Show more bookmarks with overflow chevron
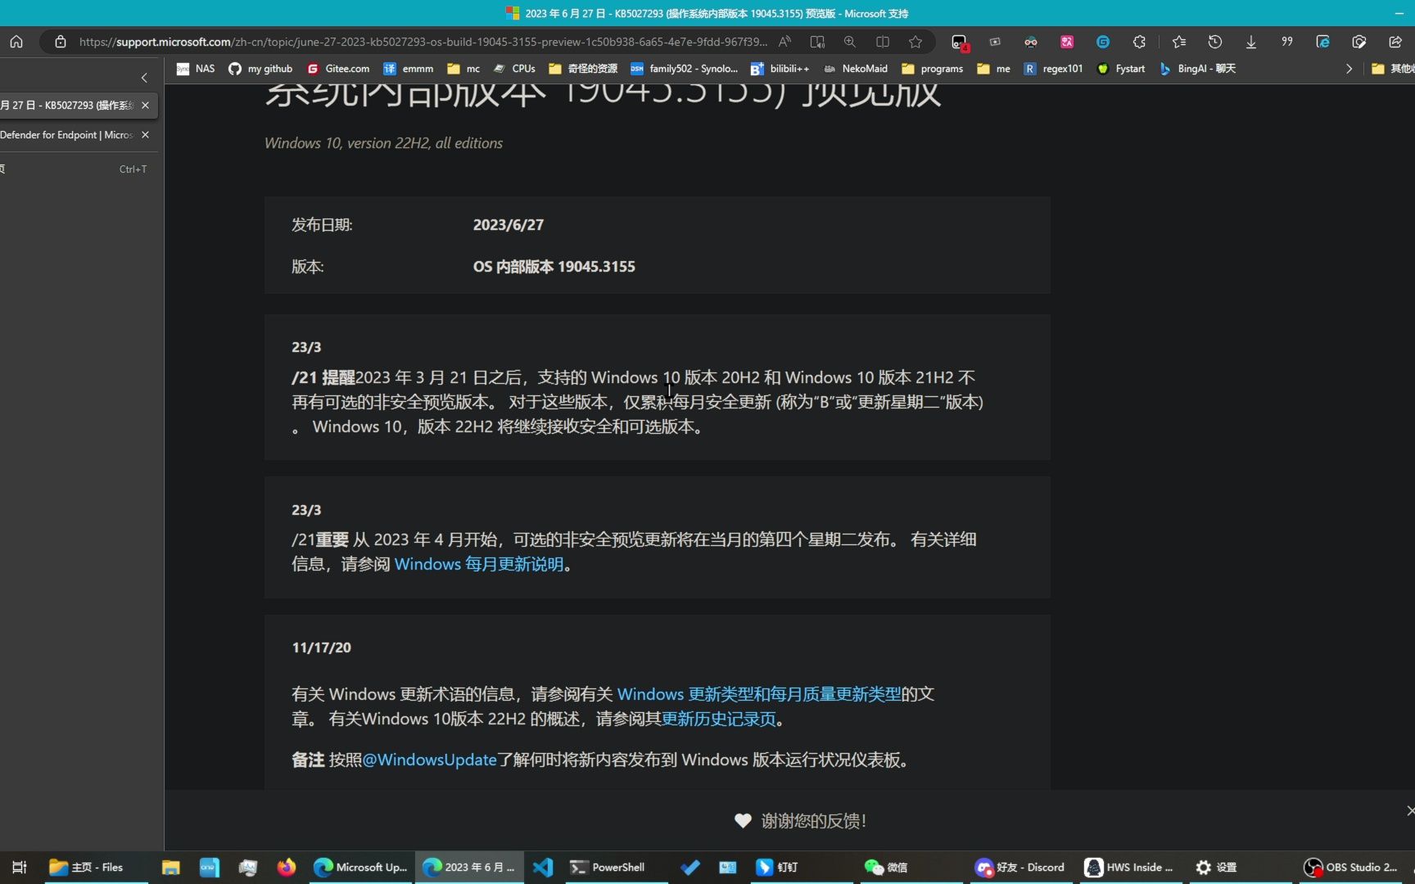The height and width of the screenshot is (884, 1415). [1349, 69]
